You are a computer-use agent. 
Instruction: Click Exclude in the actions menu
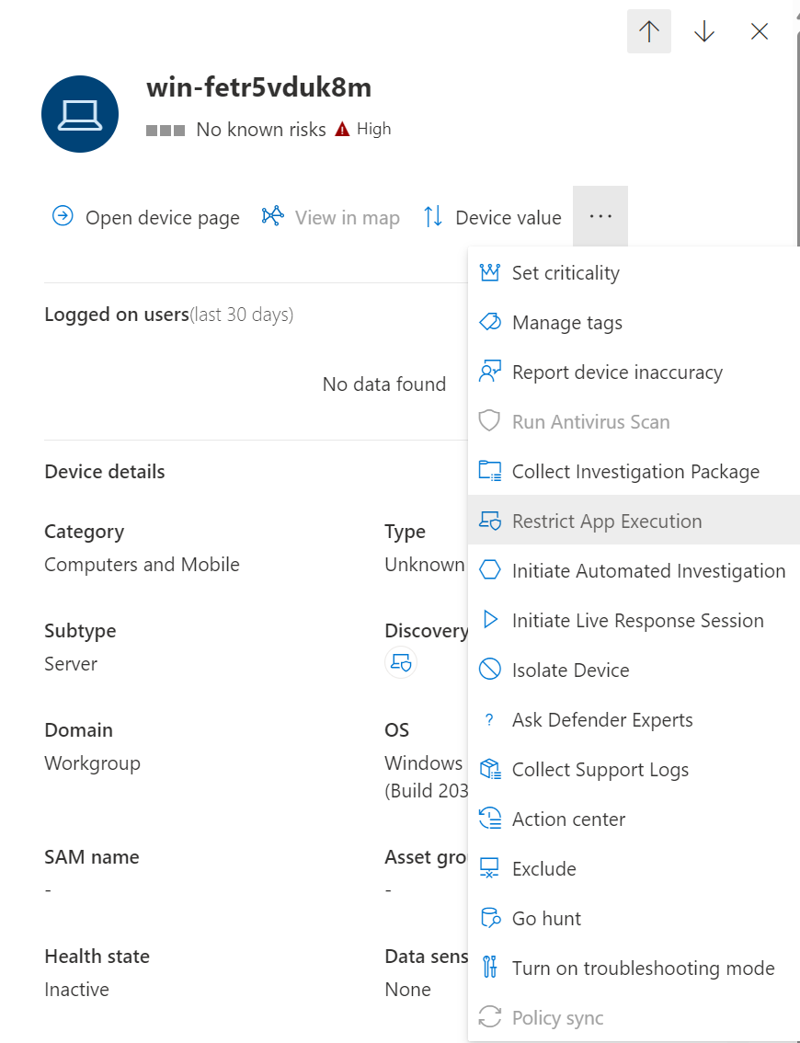pos(544,869)
